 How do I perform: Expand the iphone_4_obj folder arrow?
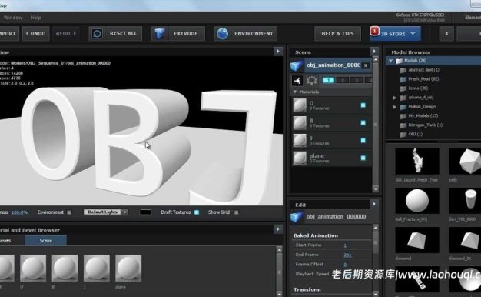pyautogui.click(x=395, y=98)
